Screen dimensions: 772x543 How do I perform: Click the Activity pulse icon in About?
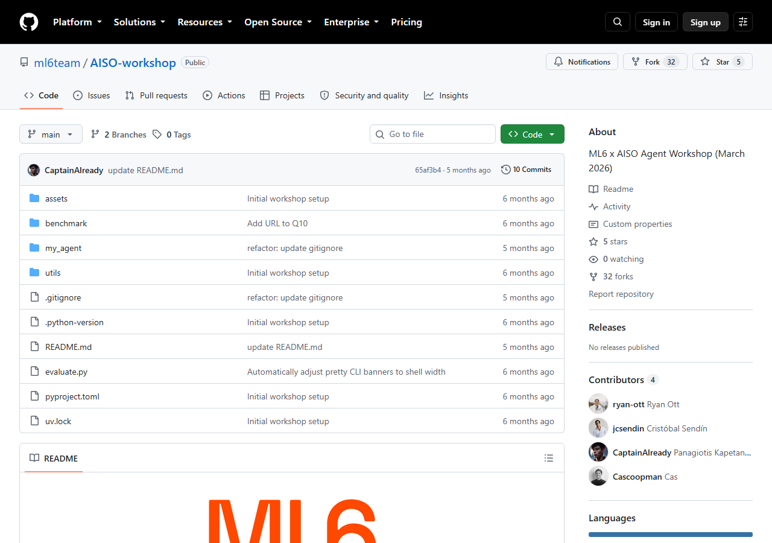pyautogui.click(x=593, y=206)
